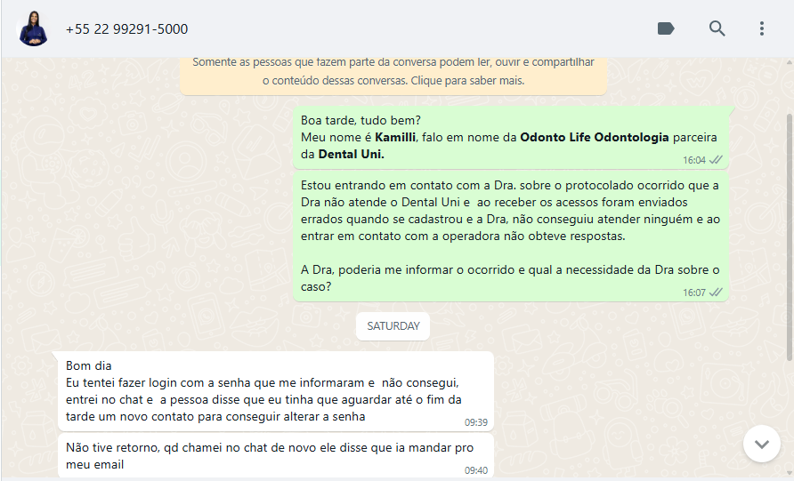This screenshot has width=794, height=481.
Task: Click the contact profile picture
Action: [33, 28]
